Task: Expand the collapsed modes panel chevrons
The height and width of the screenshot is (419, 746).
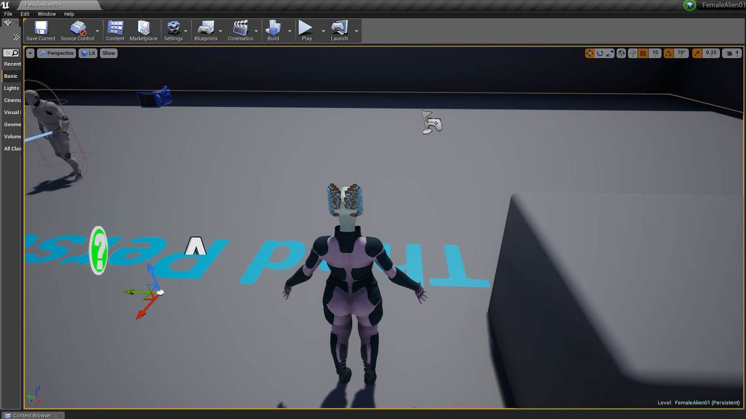Action: pyautogui.click(x=16, y=37)
